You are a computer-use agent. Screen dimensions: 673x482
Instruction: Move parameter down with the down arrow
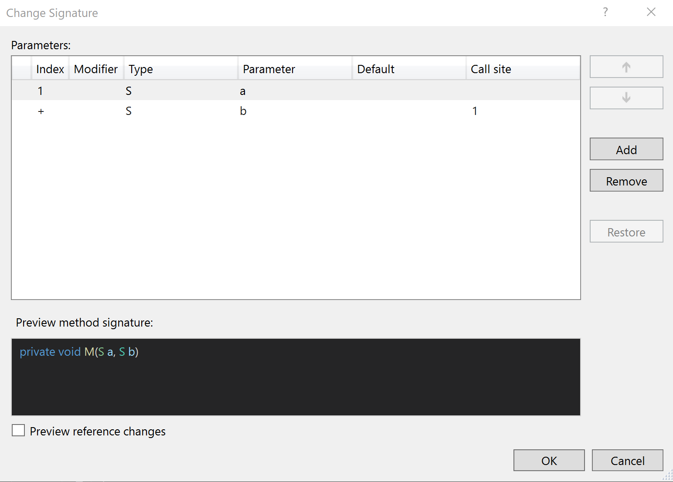point(626,98)
